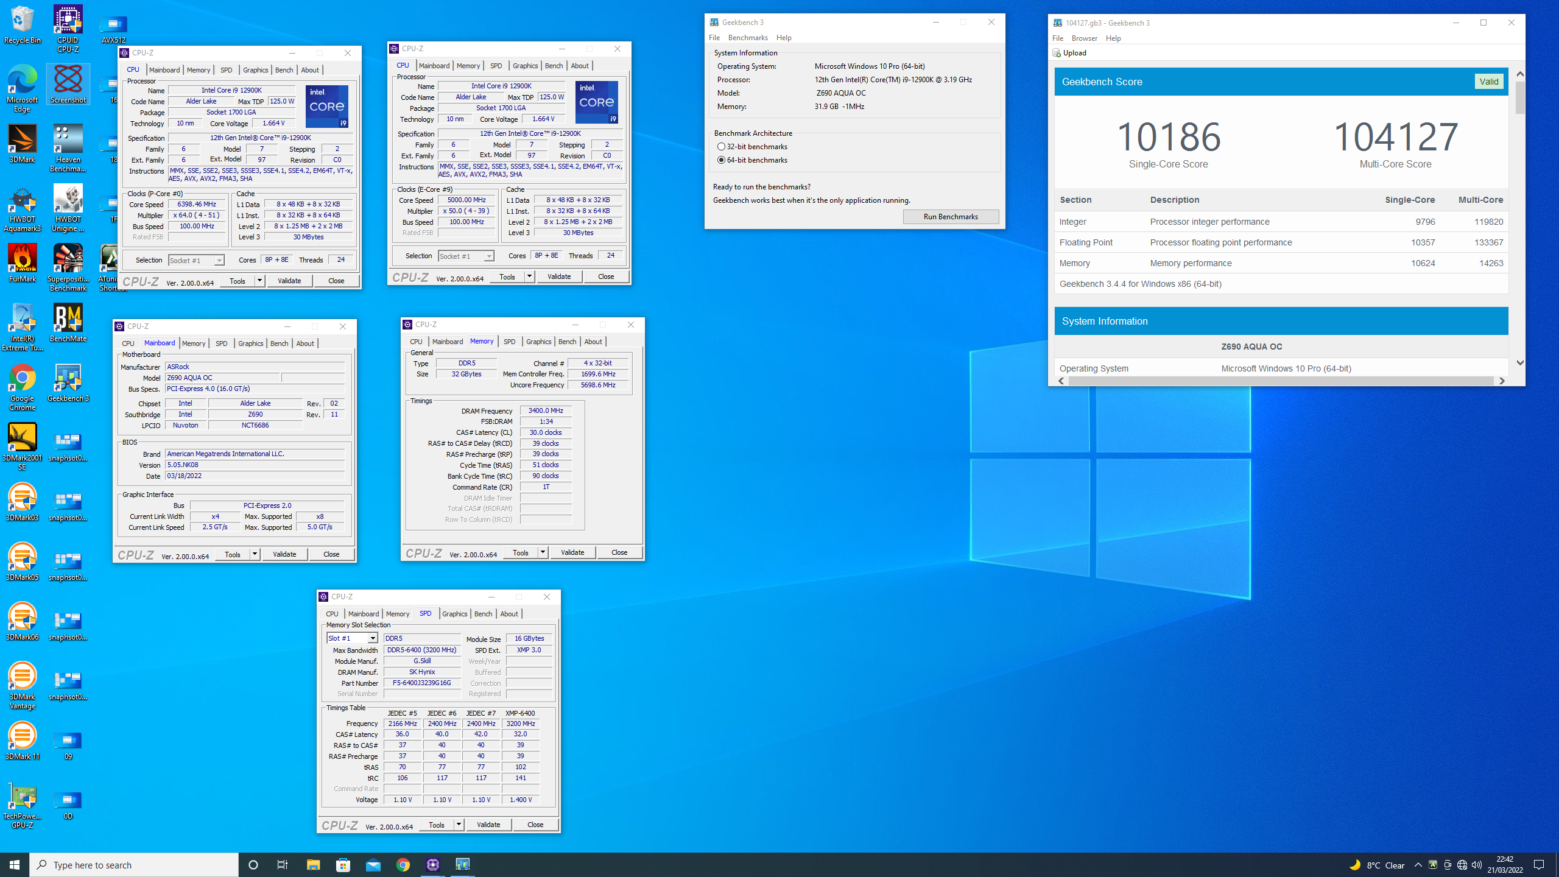Switch to Graphics tab in E-Core CPU-Z window
The height and width of the screenshot is (877, 1559).
(525, 66)
